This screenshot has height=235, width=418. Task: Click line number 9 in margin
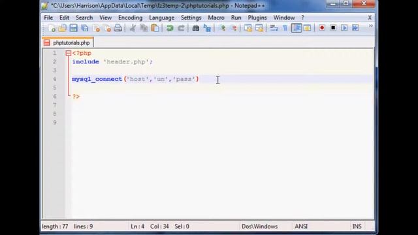[55, 123]
